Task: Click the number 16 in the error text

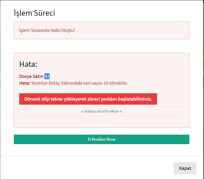Action: pos(106,83)
